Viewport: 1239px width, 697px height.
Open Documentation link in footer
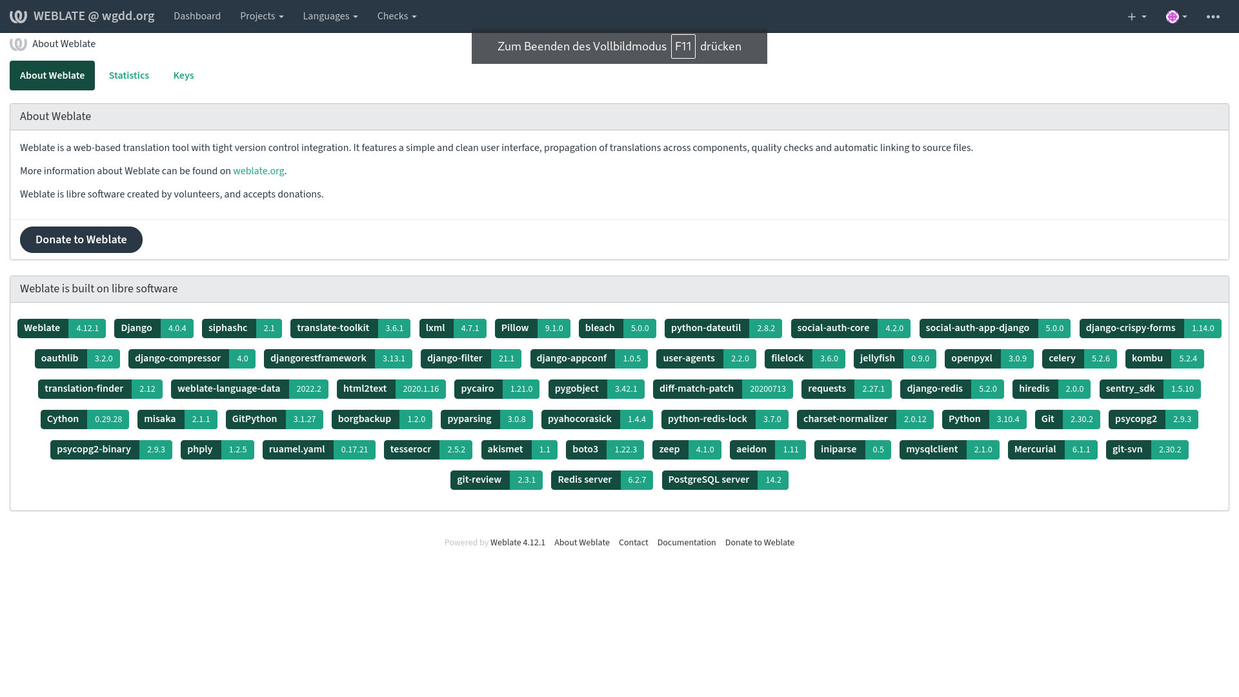[686, 543]
